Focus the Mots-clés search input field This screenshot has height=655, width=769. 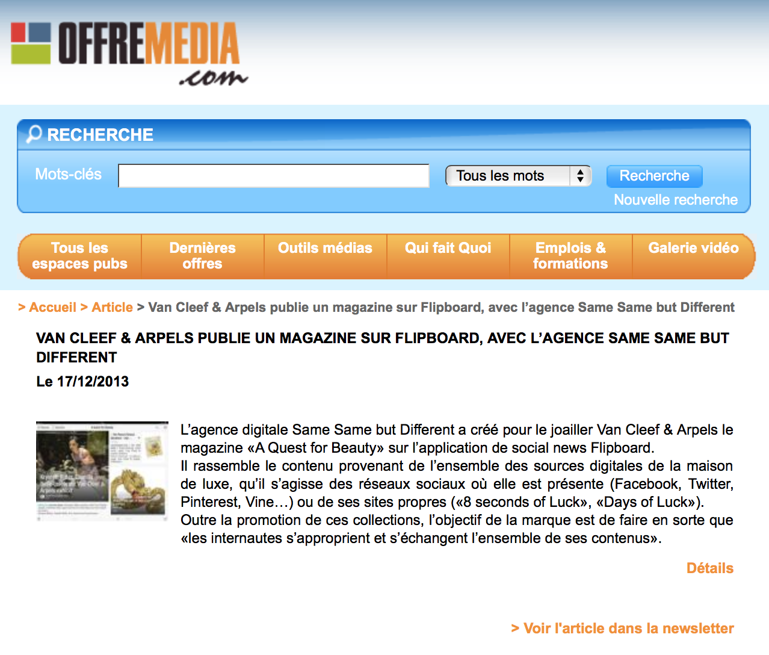pyautogui.click(x=274, y=176)
